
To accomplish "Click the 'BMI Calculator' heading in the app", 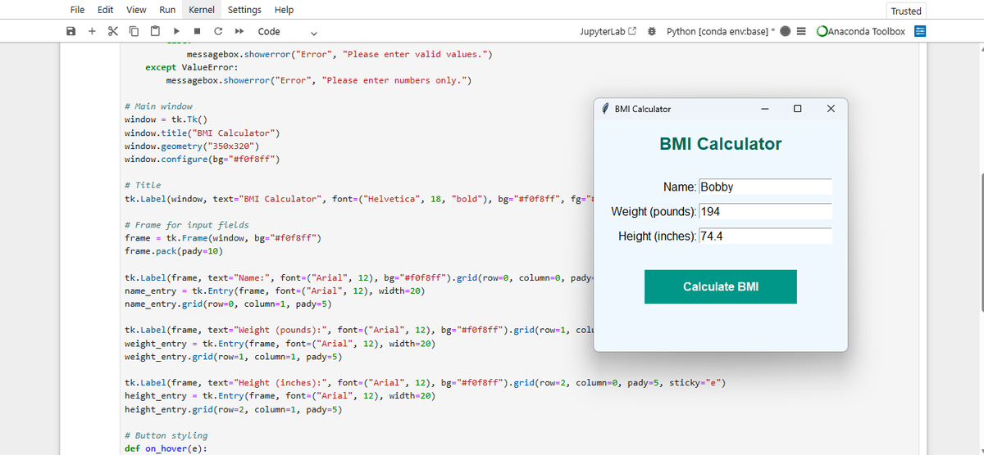I will [x=721, y=144].
